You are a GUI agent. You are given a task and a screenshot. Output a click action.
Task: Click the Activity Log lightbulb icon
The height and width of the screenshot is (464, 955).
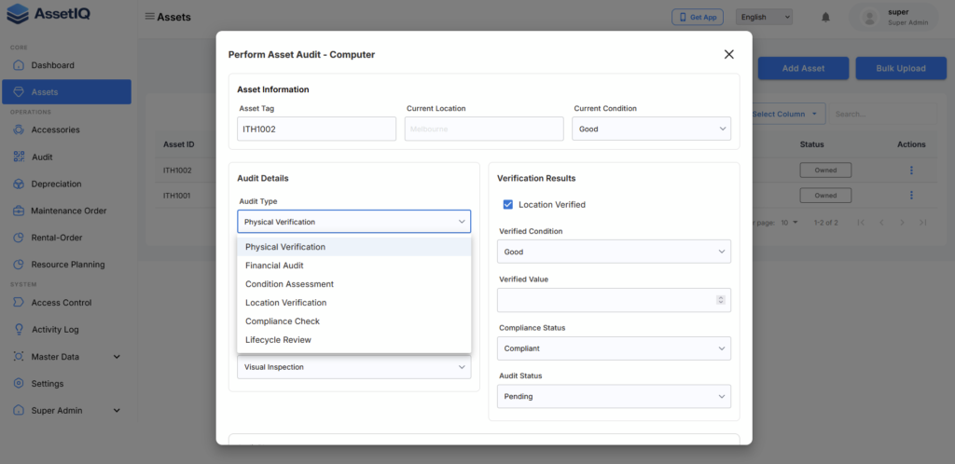pos(19,330)
